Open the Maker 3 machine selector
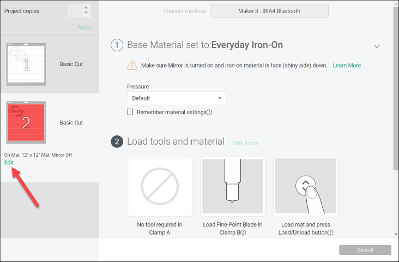This screenshot has width=399, height=262. pyautogui.click(x=269, y=11)
